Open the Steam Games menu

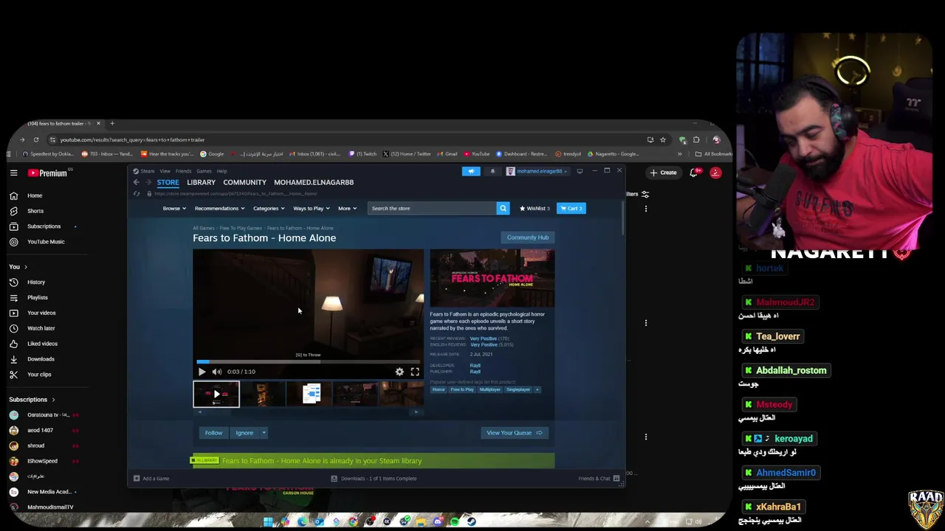point(204,171)
